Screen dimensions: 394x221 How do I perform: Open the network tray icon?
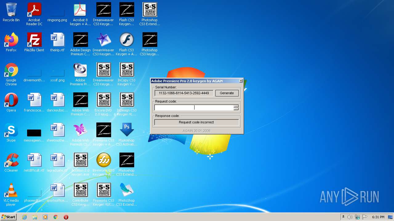pos(357,217)
